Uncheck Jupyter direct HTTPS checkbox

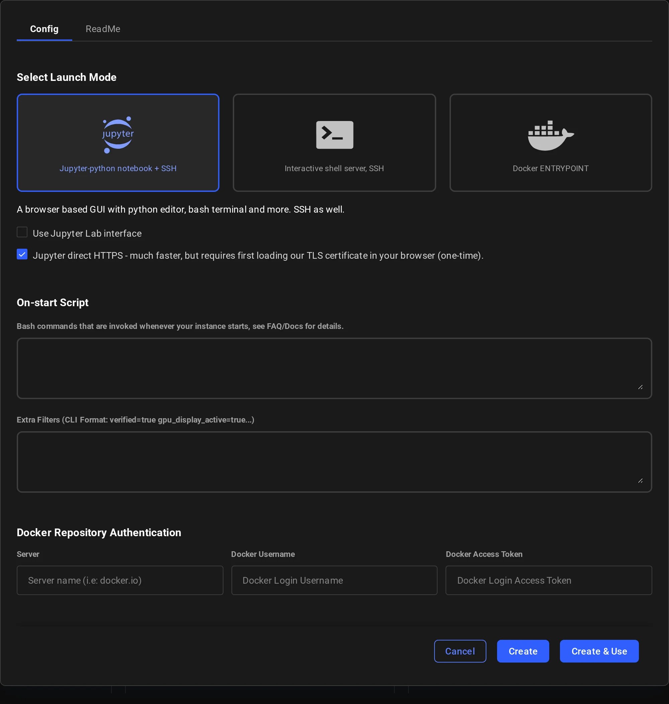[x=22, y=254]
